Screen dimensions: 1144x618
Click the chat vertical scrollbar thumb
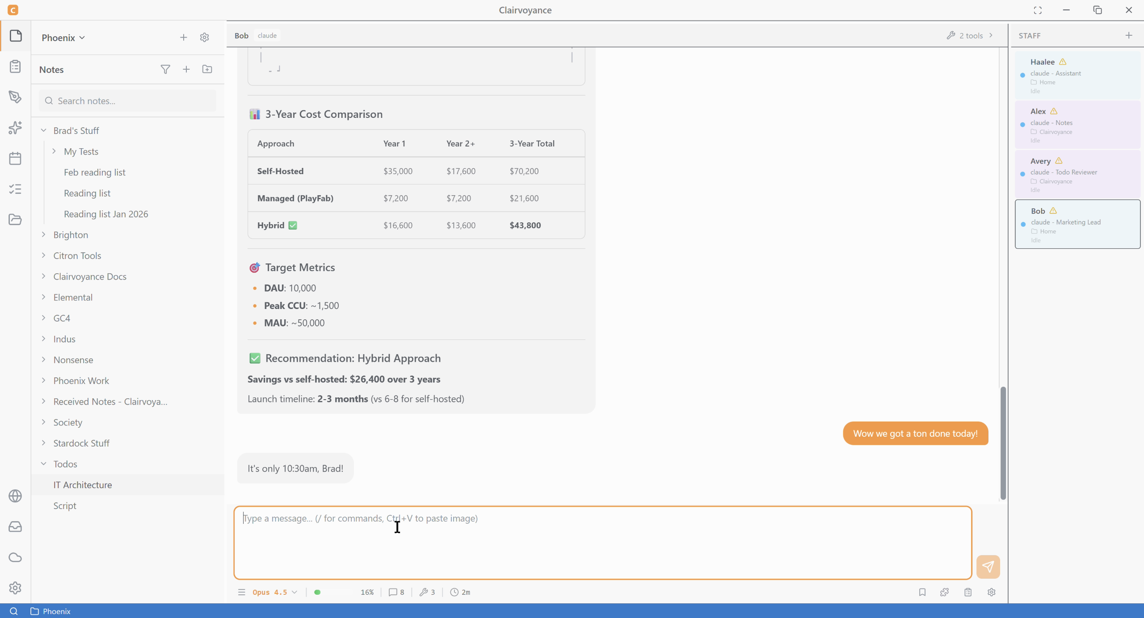pyautogui.click(x=1003, y=442)
